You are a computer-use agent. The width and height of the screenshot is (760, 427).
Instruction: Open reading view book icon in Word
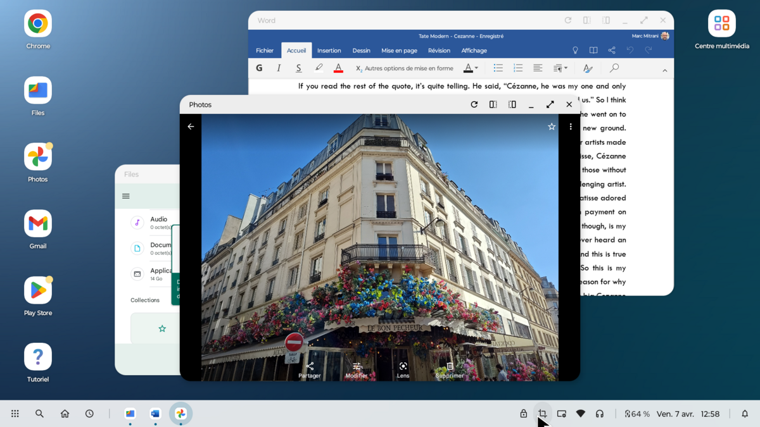(593, 51)
